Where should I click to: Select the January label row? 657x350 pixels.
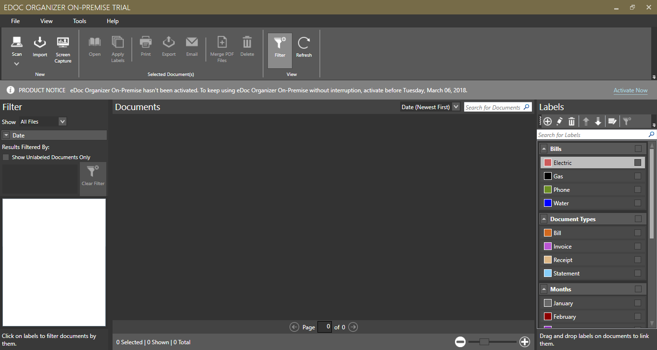pyautogui.click(x=593, y=303)
